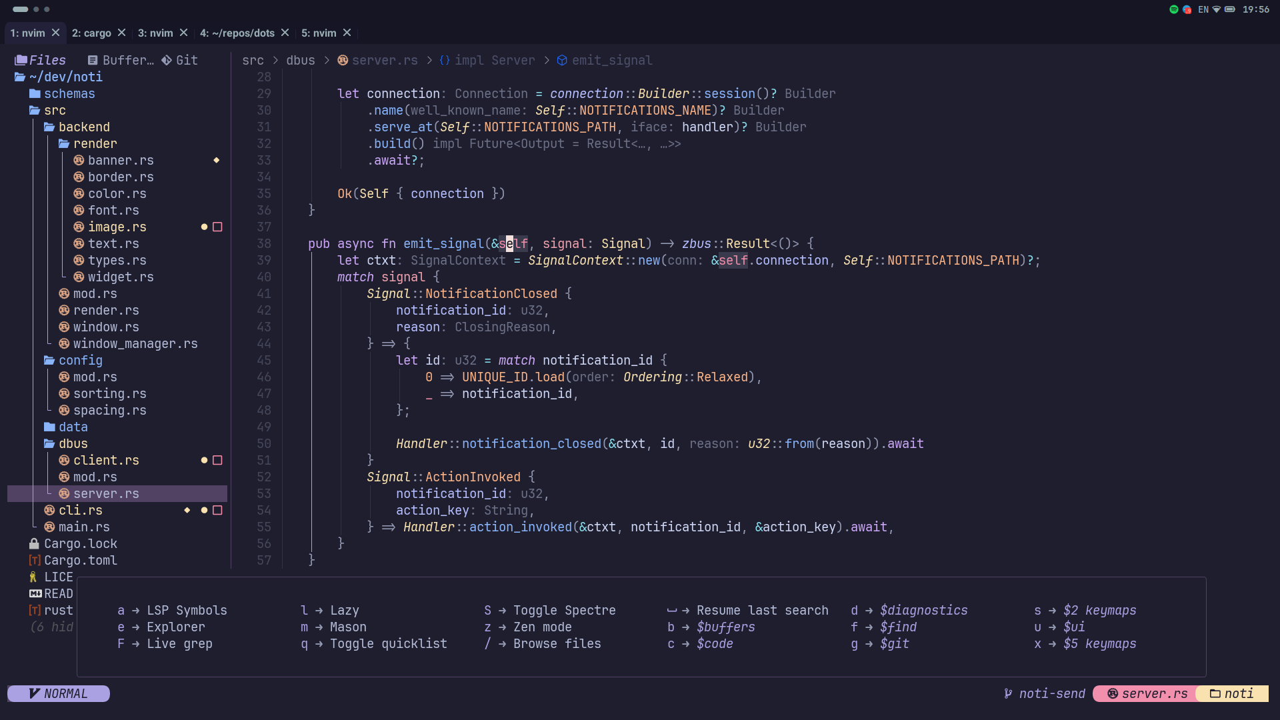Viewport: 1280px width, 720px height.
Task: Switch to the Git panel tab
Action: point(179,60)
